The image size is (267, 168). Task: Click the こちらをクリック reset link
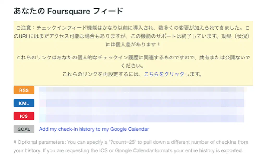(164, 74)
